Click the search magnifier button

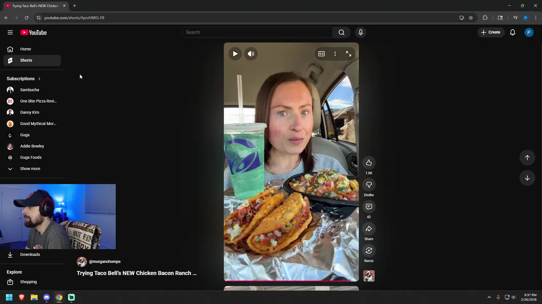coord(341,33)
